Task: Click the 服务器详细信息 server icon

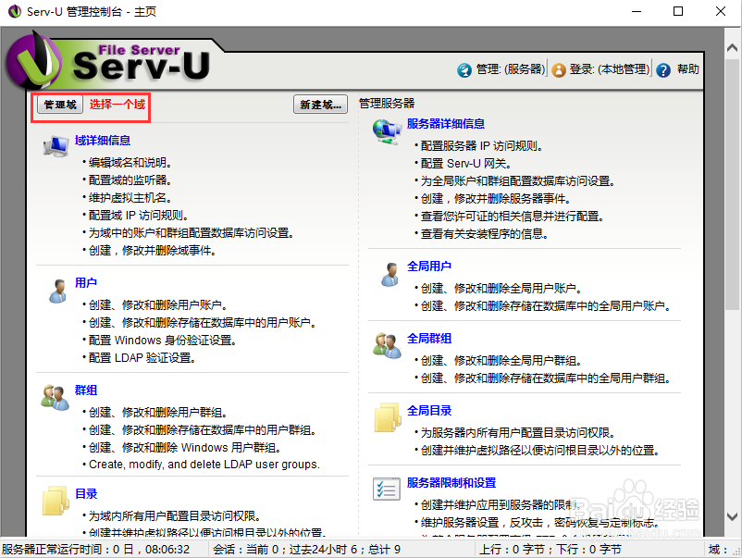Action: tap(388, 131)
